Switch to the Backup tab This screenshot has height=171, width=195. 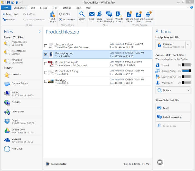click(44, 8)
